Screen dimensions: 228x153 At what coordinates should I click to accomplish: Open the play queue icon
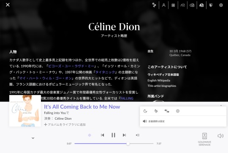coord(138,135)
